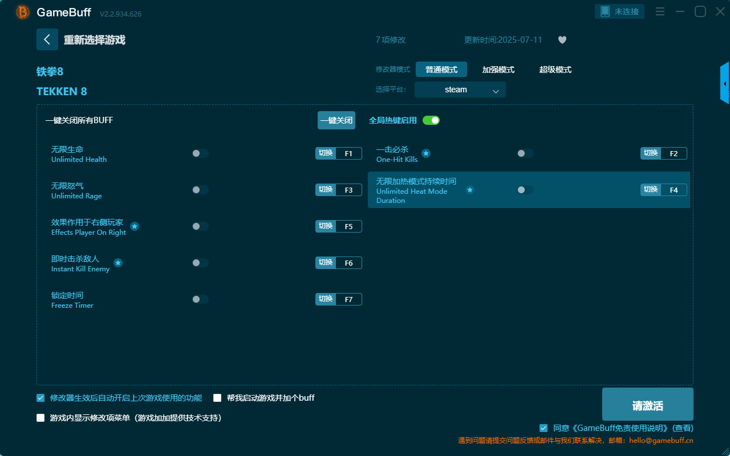Click the star on Unlimited Heat Mode Duration
This screenshot has width=730, height=456.
click(x=469, y=190)
